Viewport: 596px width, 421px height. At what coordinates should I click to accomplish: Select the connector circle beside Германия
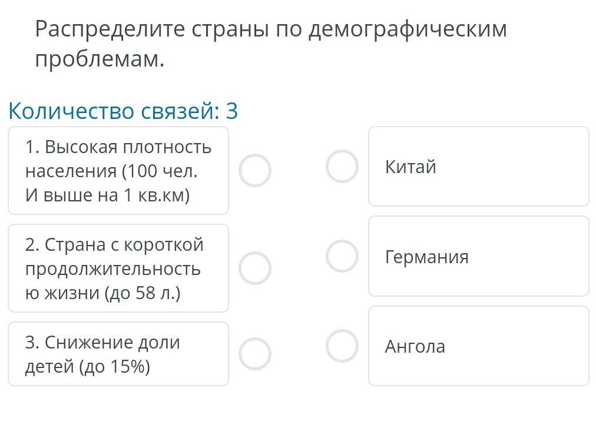[342, 256]
